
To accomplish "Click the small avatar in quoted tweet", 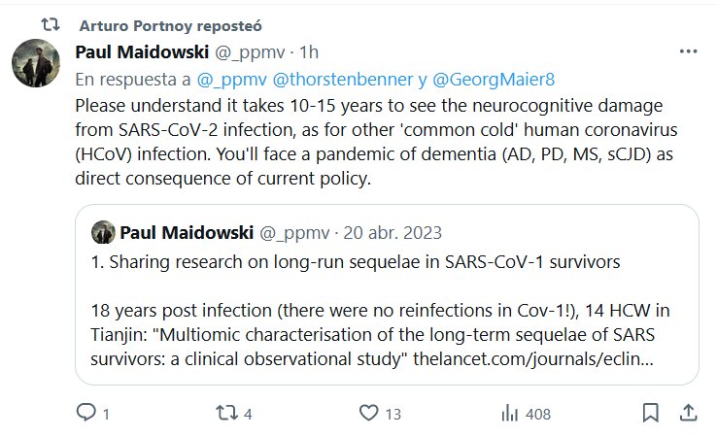I will 103,233.
